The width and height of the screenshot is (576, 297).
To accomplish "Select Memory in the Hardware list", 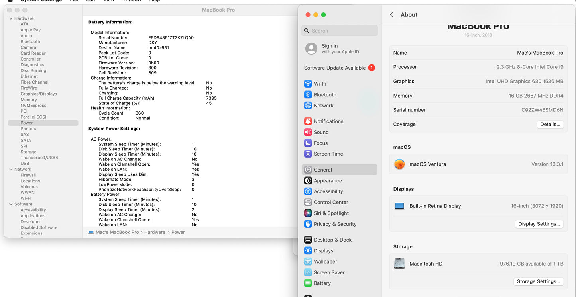I will 29,100.
